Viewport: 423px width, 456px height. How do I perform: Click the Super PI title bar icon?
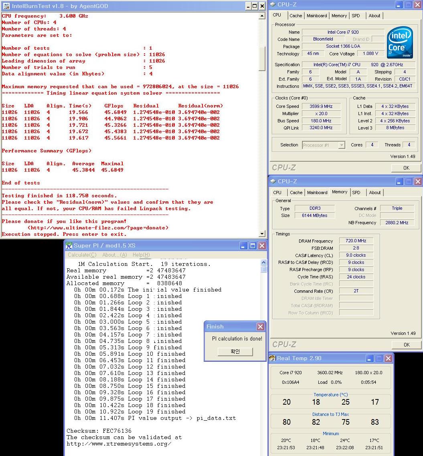click(69, 245)
